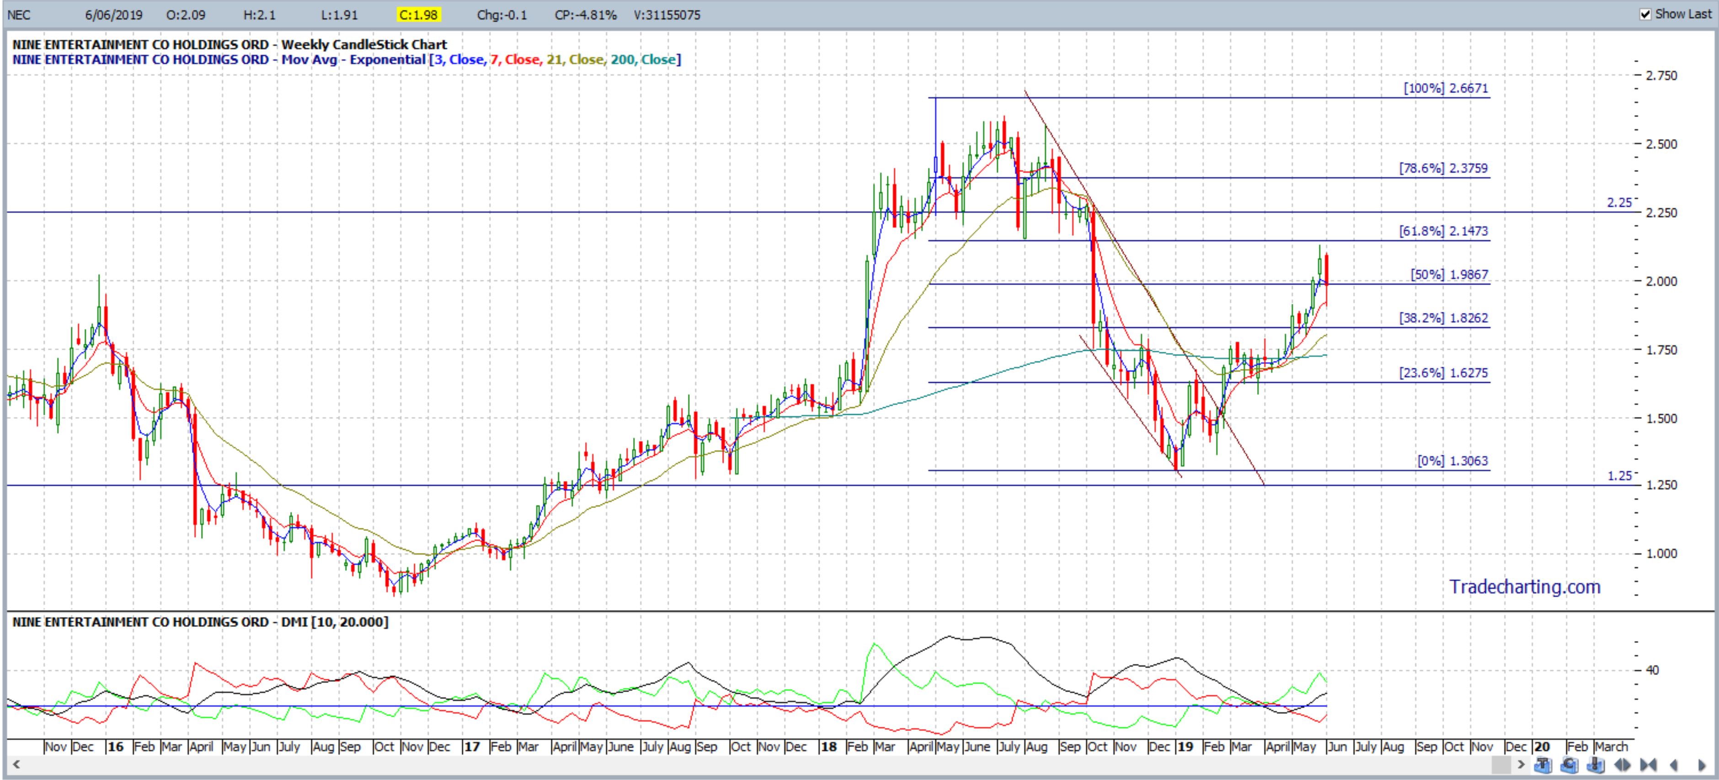Viewport: 1719px width, 780px height.
Task: Toggle the Show Last checkbox
Action: [1646, 14]
